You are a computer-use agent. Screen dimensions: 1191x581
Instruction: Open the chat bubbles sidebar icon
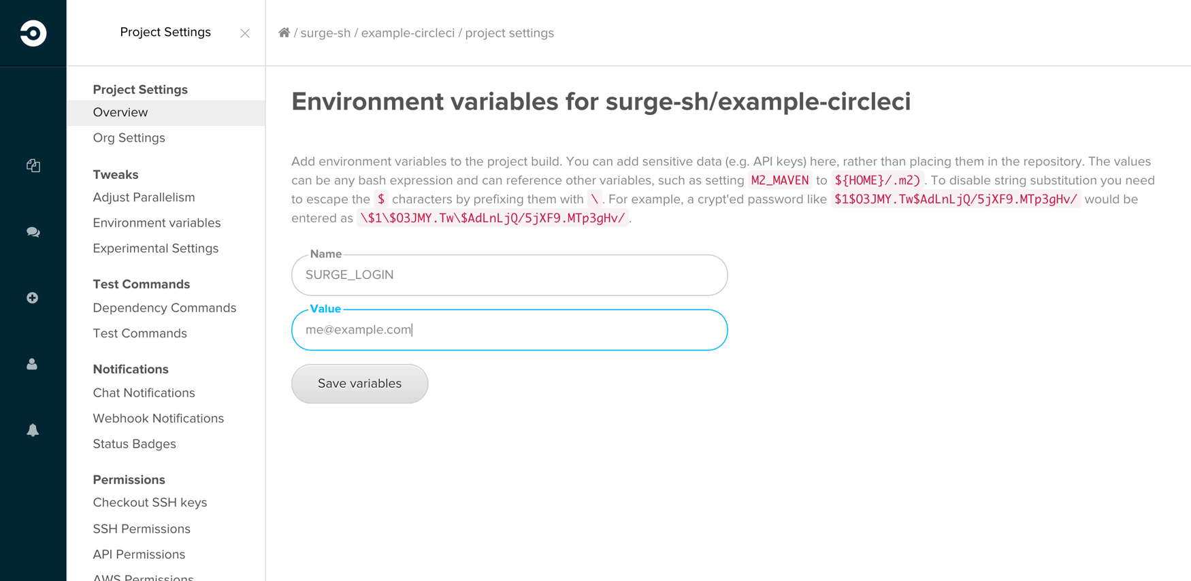(33, 232)
